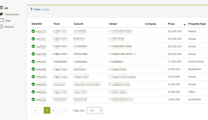The height and width of the screenshot is (120, 208).
Task: Click status checkmark in 29,000,000 row
Action: 33,54
